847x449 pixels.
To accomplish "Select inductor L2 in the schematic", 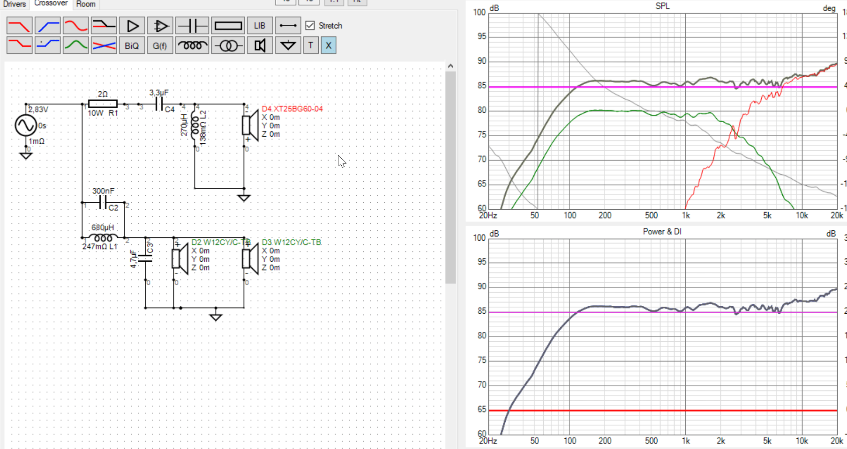I will coord(195,125).
